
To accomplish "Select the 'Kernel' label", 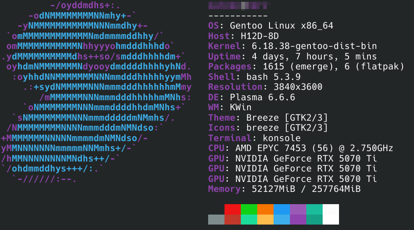I will (x=224, y=46).
